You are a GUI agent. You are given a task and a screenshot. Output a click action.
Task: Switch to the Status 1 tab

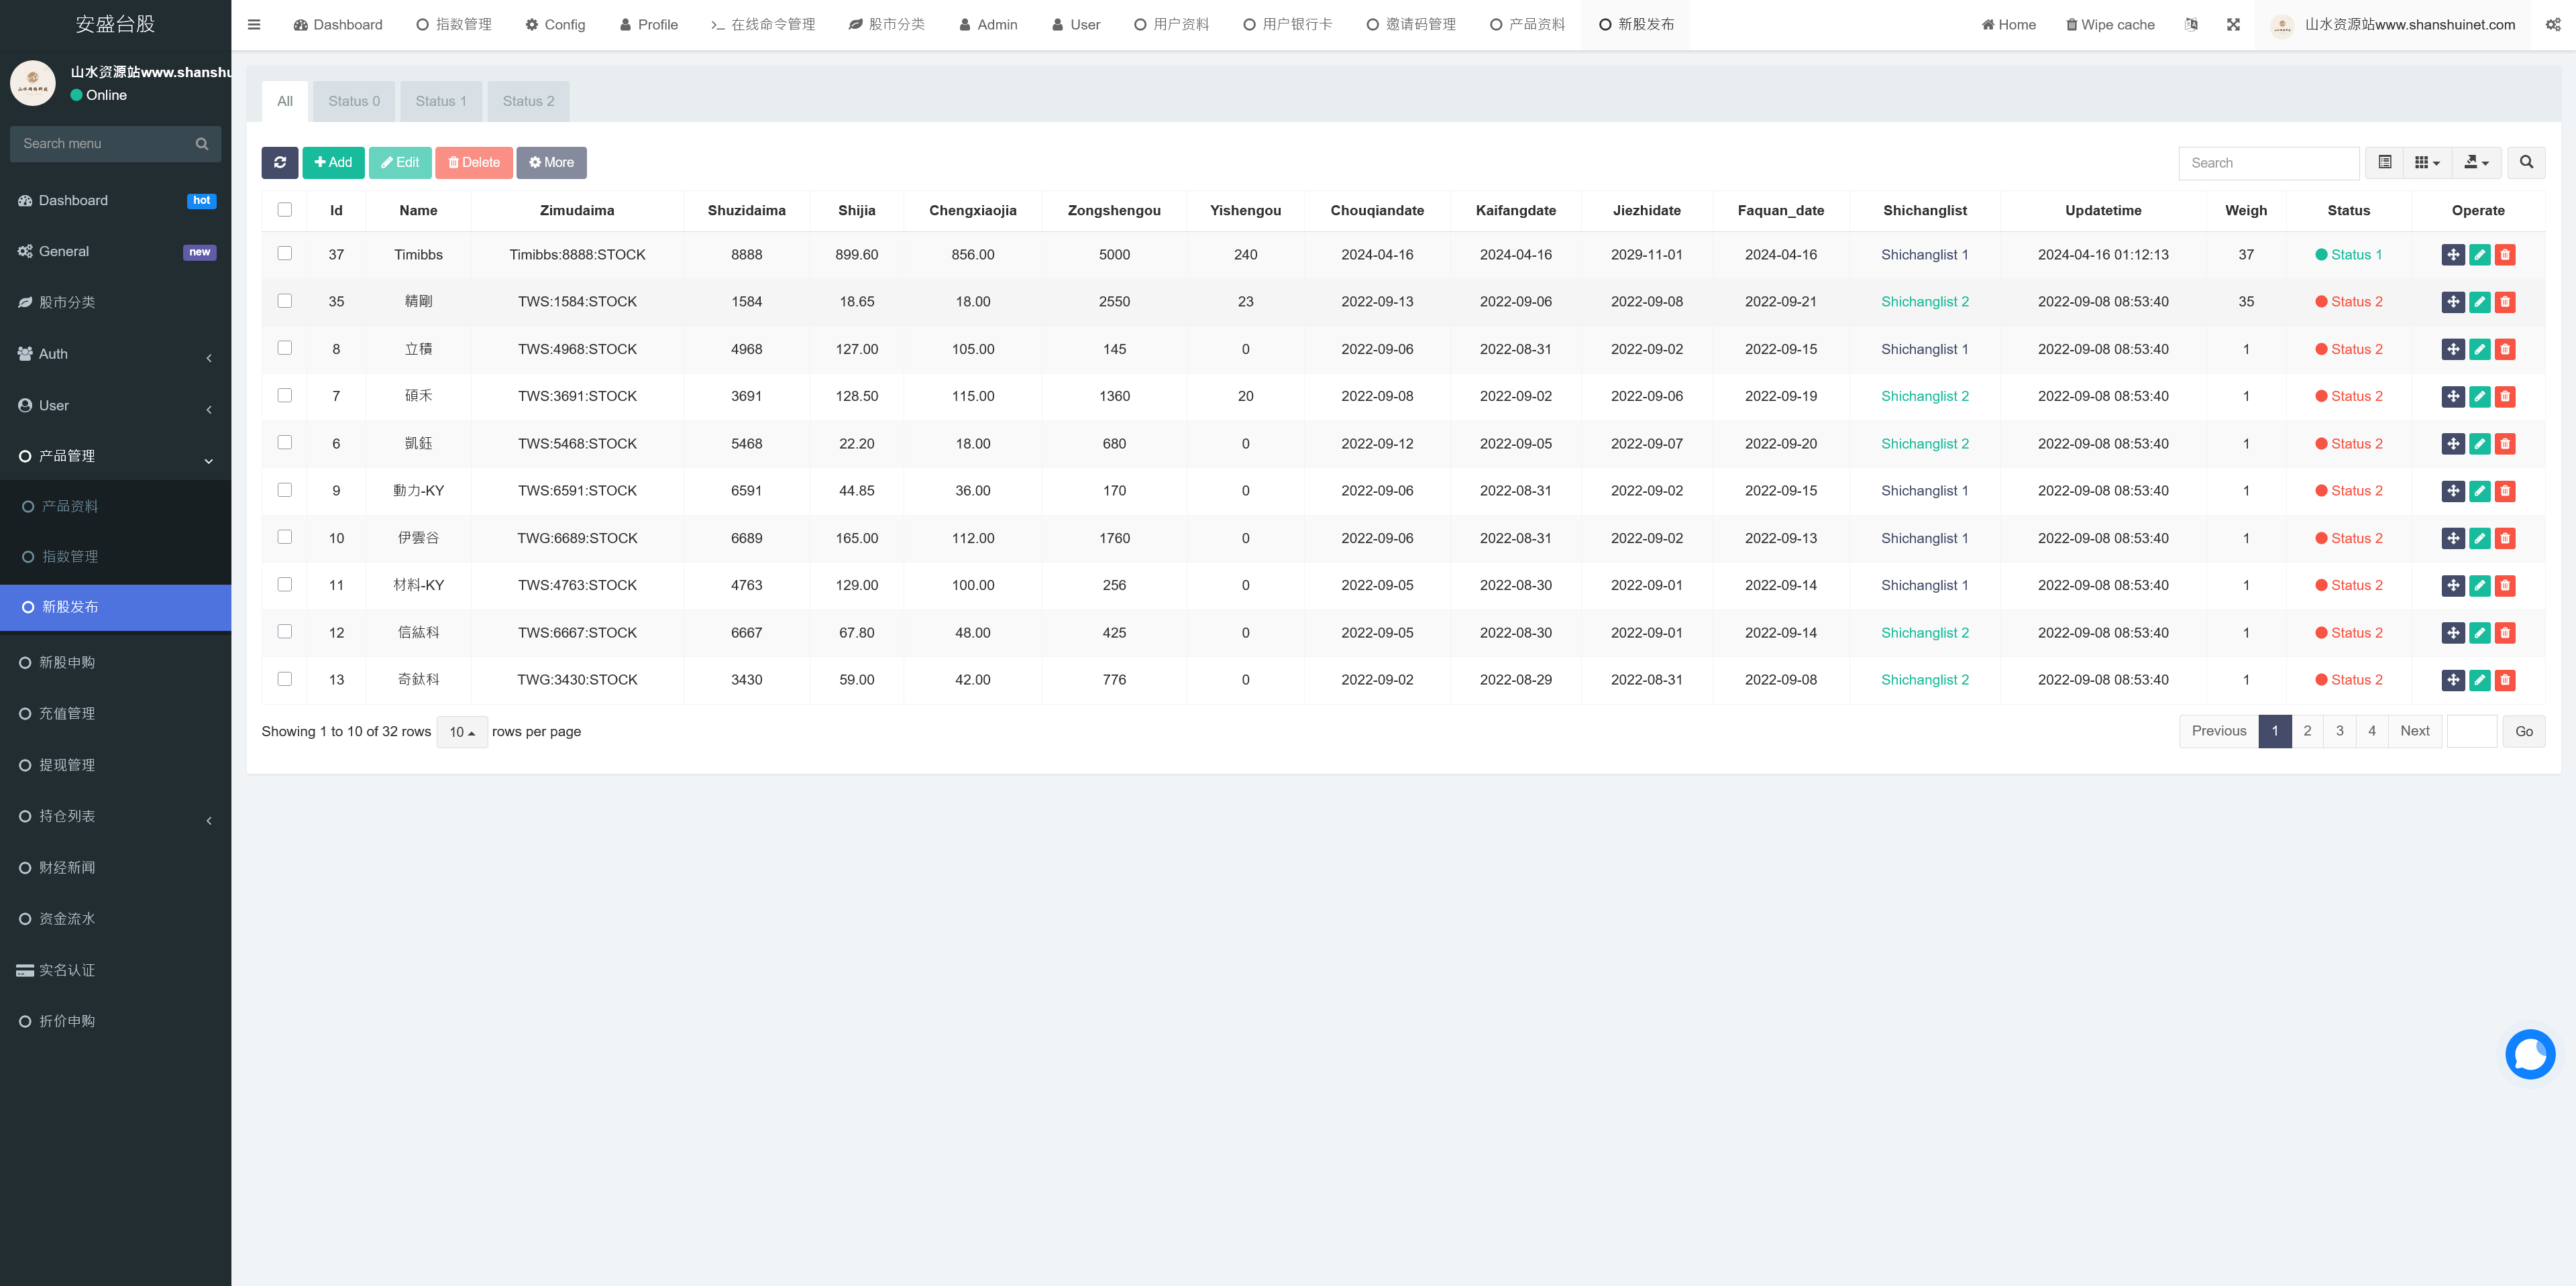point(441,101)
